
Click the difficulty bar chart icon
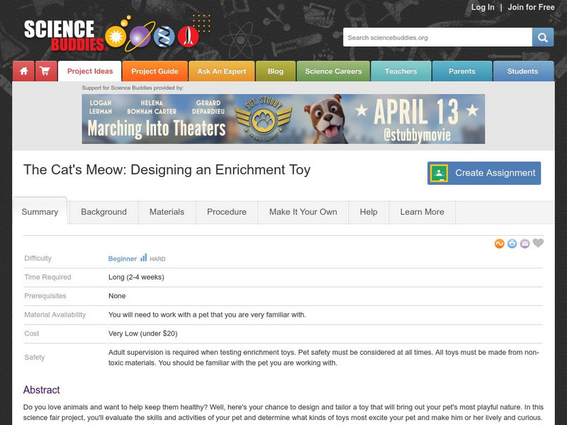[x=144, y=257]
